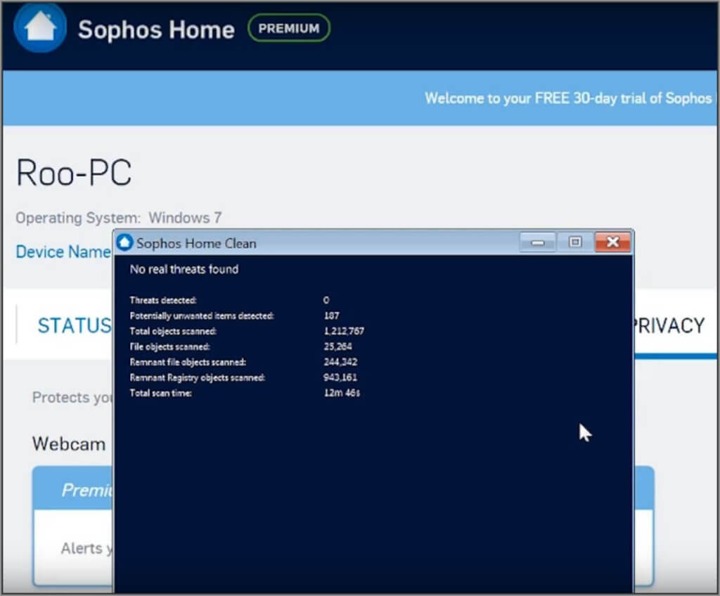
Task: Click the 'Total objects scanned:' label
Action: tap(173, 331)
